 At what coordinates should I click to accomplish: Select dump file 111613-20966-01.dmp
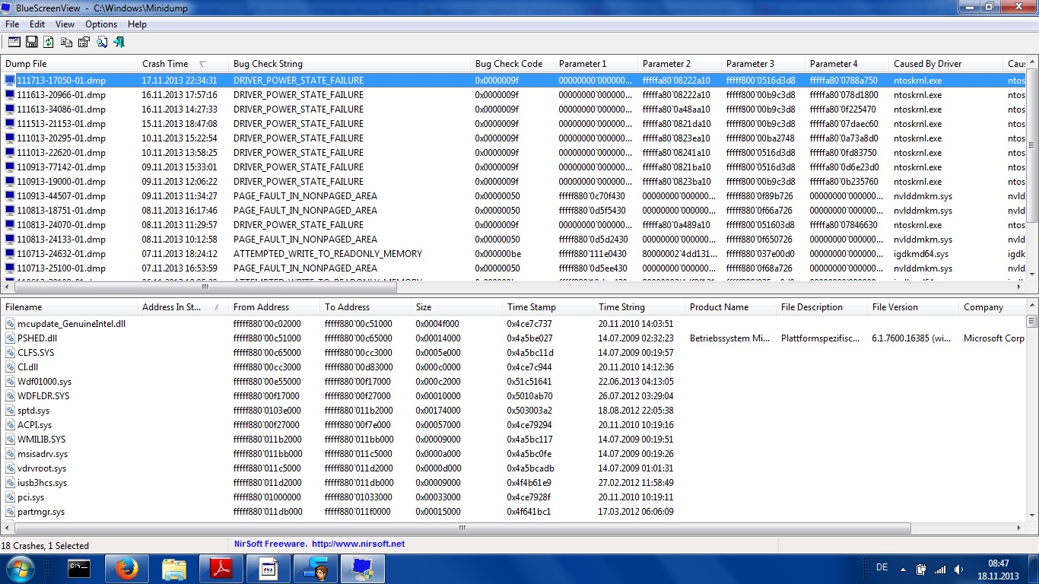(x=61, y=95)
